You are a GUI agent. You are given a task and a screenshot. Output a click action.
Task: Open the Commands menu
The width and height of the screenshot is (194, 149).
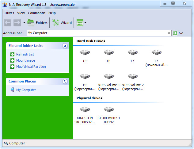(x=36, y=13)
